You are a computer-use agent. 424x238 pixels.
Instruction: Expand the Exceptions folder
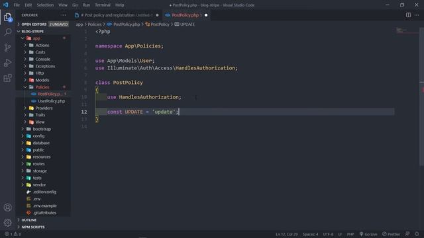click(x=45, y=66)
